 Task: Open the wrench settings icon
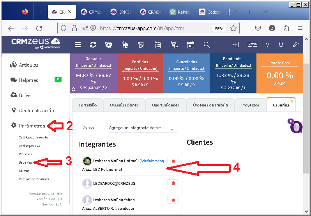(x=295, y=44)
